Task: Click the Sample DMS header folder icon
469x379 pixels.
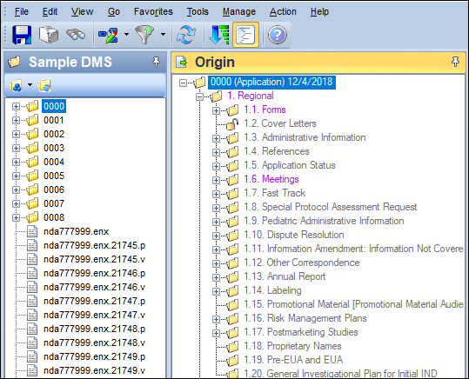Action: (14, 62)
